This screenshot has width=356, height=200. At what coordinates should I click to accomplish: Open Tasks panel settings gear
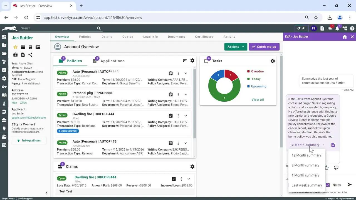[x=273, y=61]
